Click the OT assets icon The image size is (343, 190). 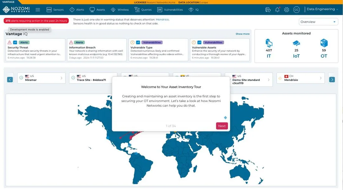pyautogui.click(x=324, y=43)
